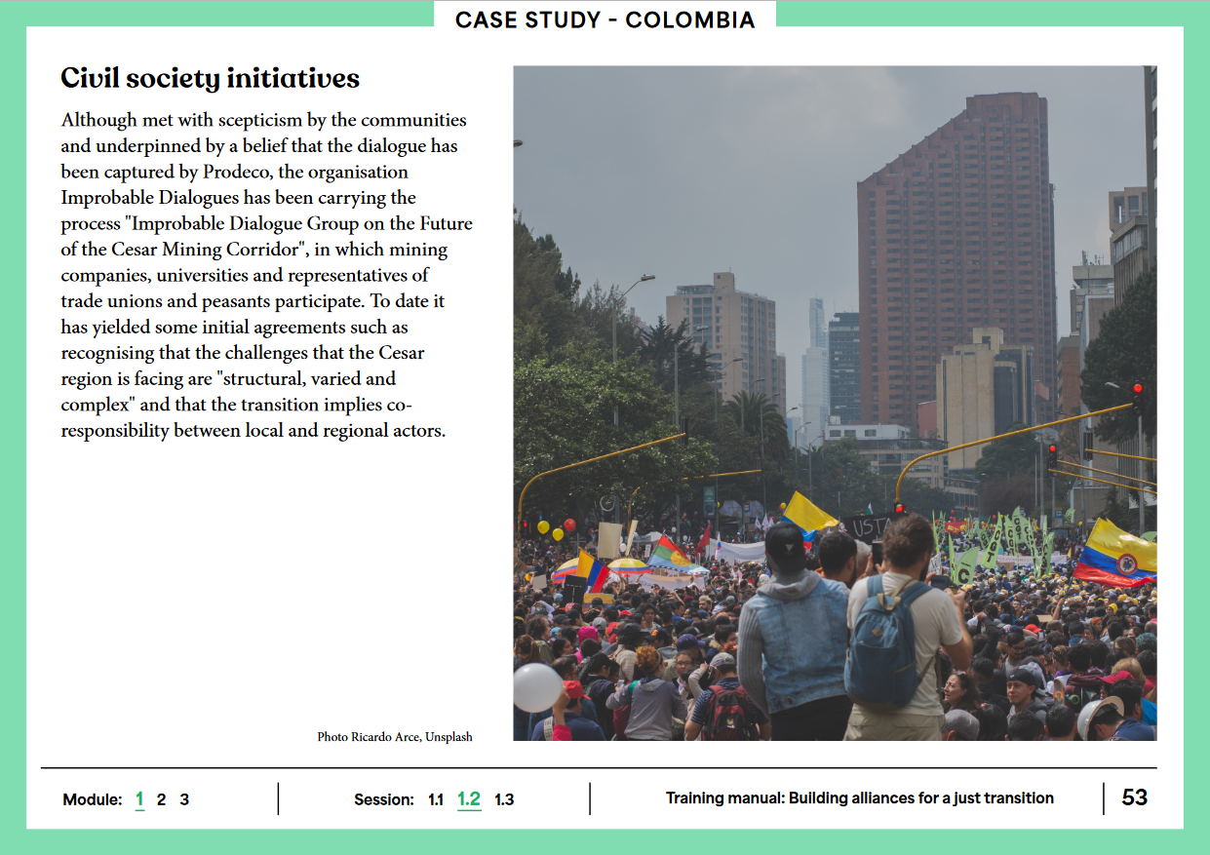Click the 'Module:' label
Viewport: 1210px width, 855px height.
pos(93,799)
